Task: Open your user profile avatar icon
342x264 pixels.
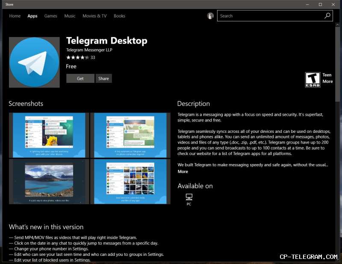Action: 210,16
